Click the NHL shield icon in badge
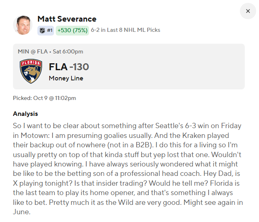 point(42,30)
